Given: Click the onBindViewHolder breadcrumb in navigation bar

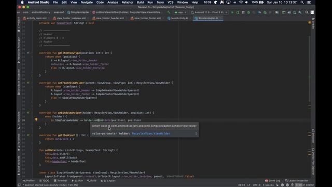Looking at the screenshot, I should pyautogui.click(x=128, y=12).
